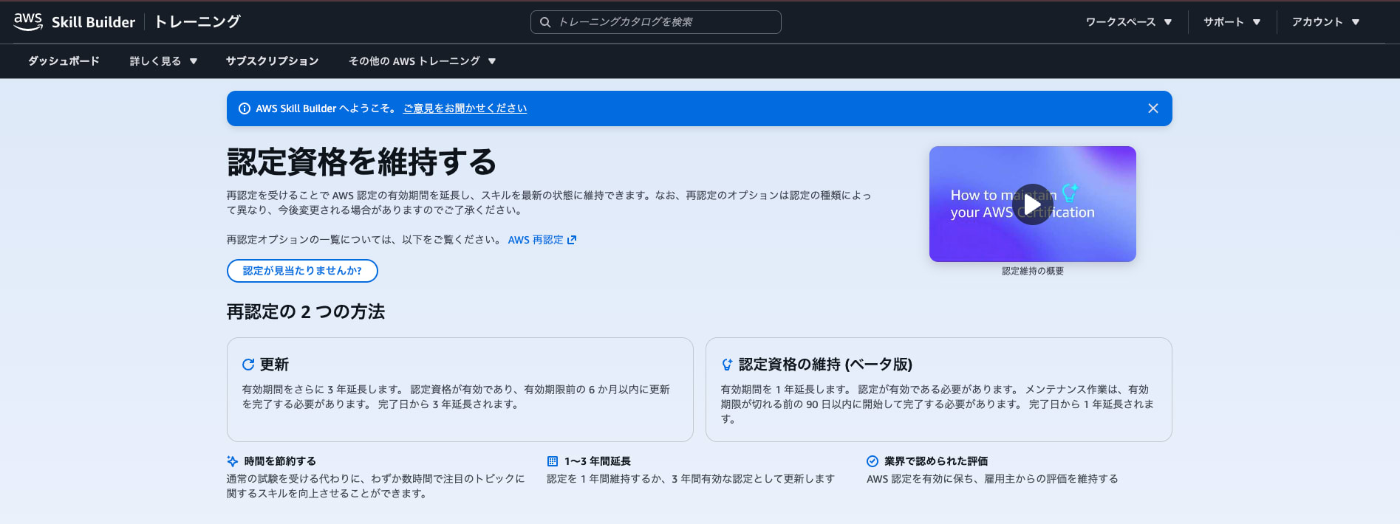Viewport: 1400px width, 524px height.
Task: Click the AWS logo in header
Action: pyautogui.click(x=28, y=21)
